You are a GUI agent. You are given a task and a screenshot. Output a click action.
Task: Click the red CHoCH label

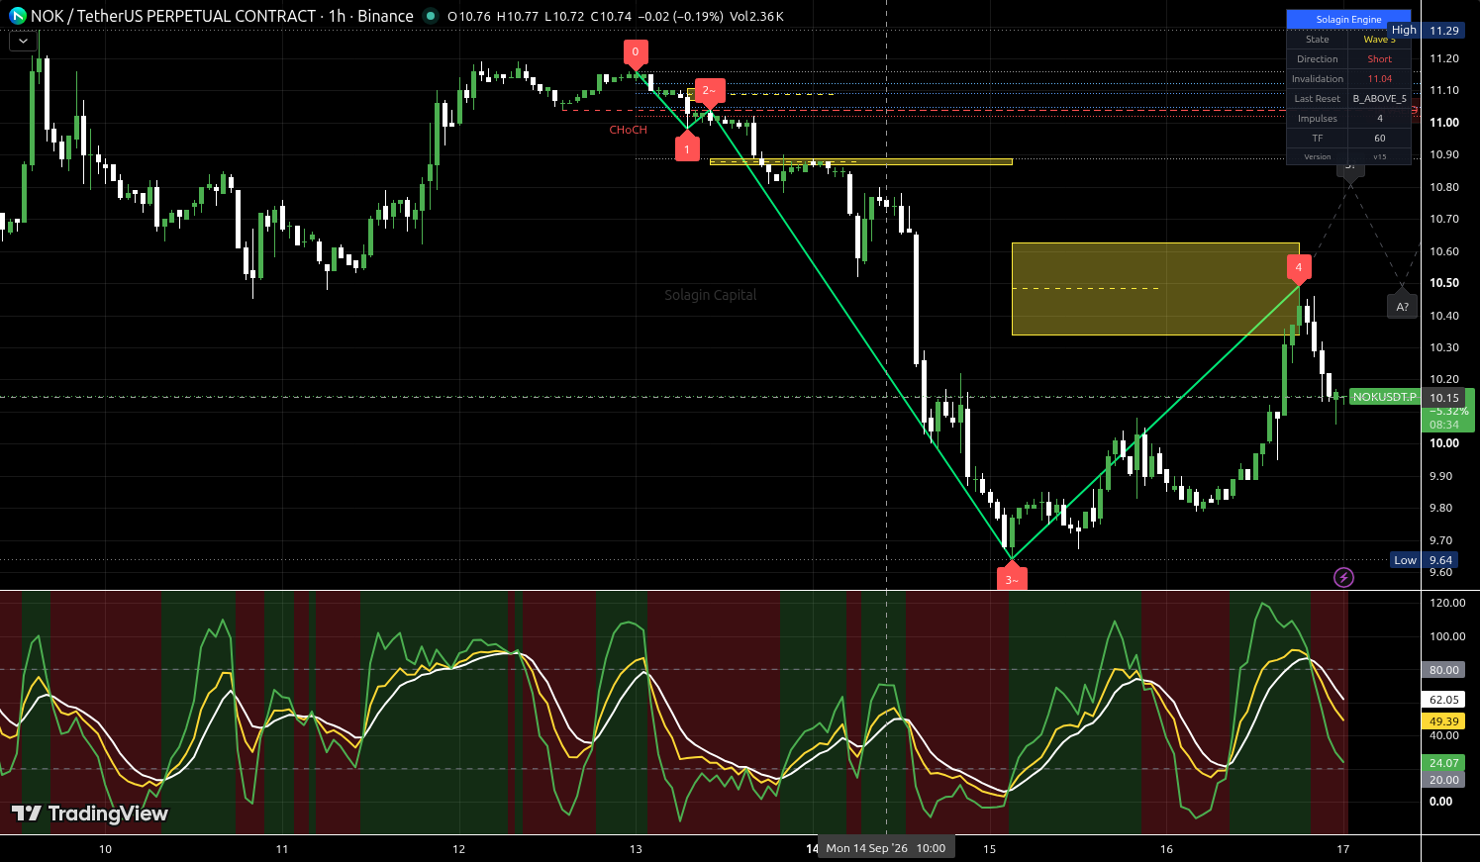[629, 130]
